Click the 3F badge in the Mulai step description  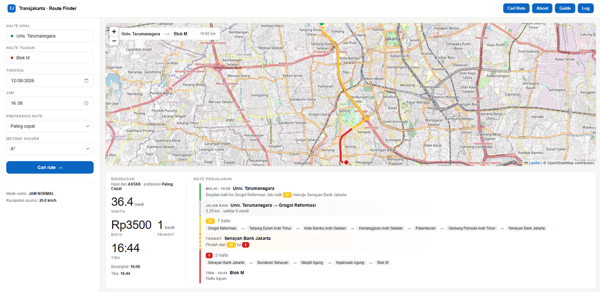(x=287, y=194)
